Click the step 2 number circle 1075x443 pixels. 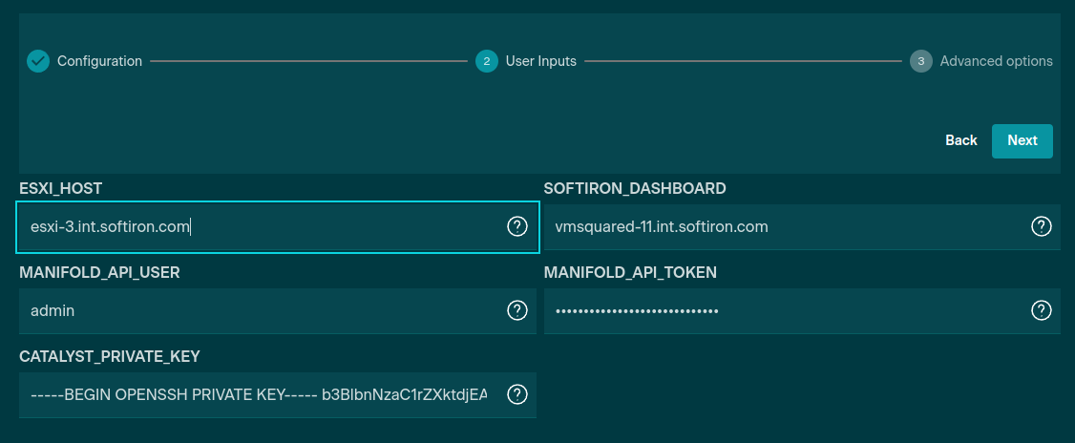point(486,61)
